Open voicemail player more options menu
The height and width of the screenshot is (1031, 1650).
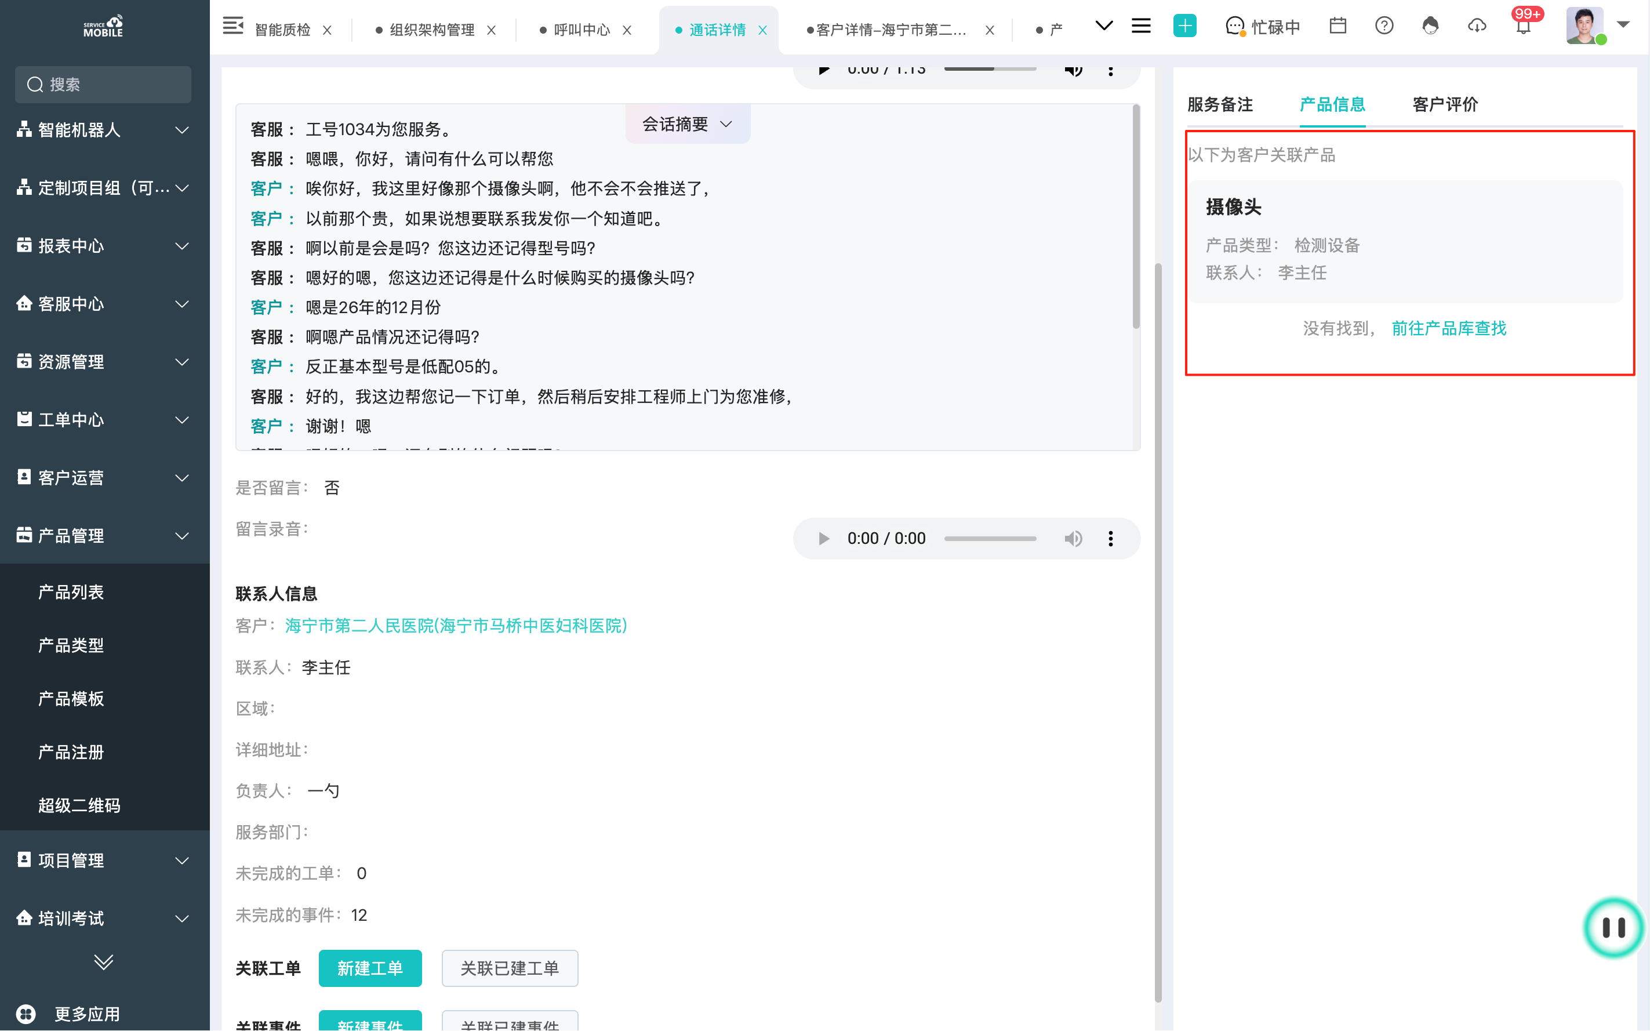click(1110, 539)
